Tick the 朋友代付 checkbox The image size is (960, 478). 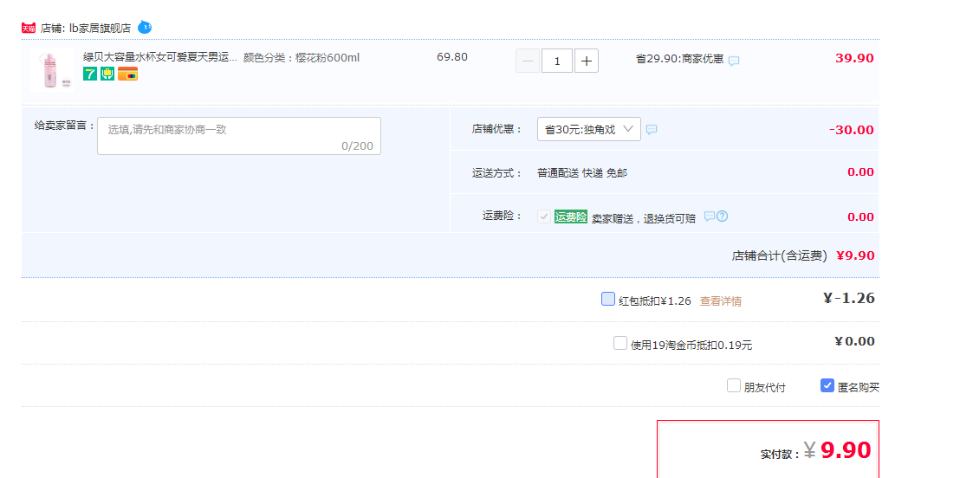coord(734,385)
